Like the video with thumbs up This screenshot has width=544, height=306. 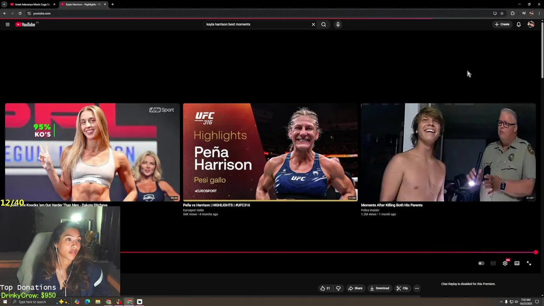coord(325,288)
